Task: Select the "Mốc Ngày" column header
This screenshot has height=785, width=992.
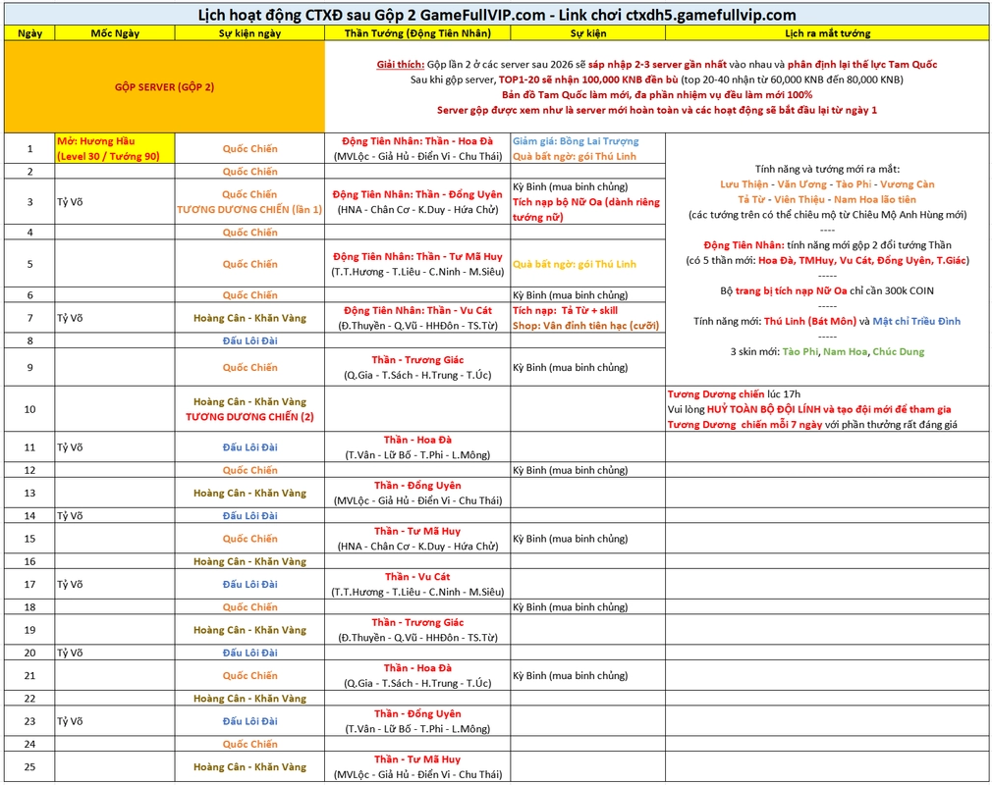Action: pos(115,33)
